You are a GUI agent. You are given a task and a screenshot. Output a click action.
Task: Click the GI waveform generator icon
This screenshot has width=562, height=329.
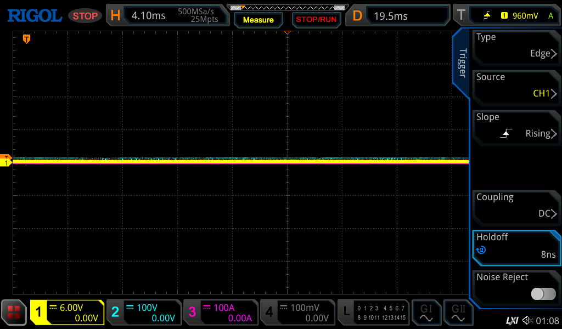coord(426,313)
